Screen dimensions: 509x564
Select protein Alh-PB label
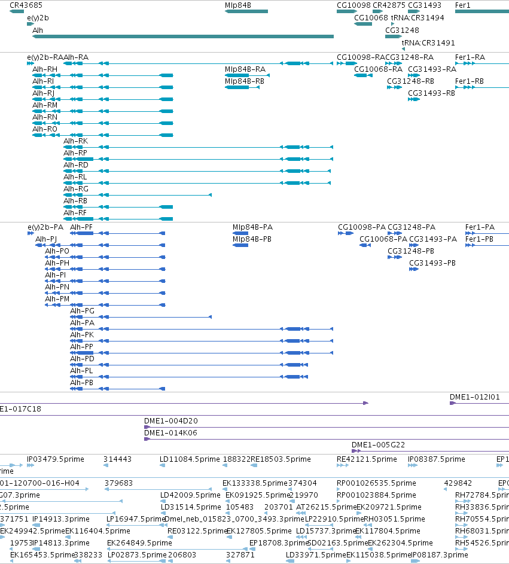tap(82, 383)
